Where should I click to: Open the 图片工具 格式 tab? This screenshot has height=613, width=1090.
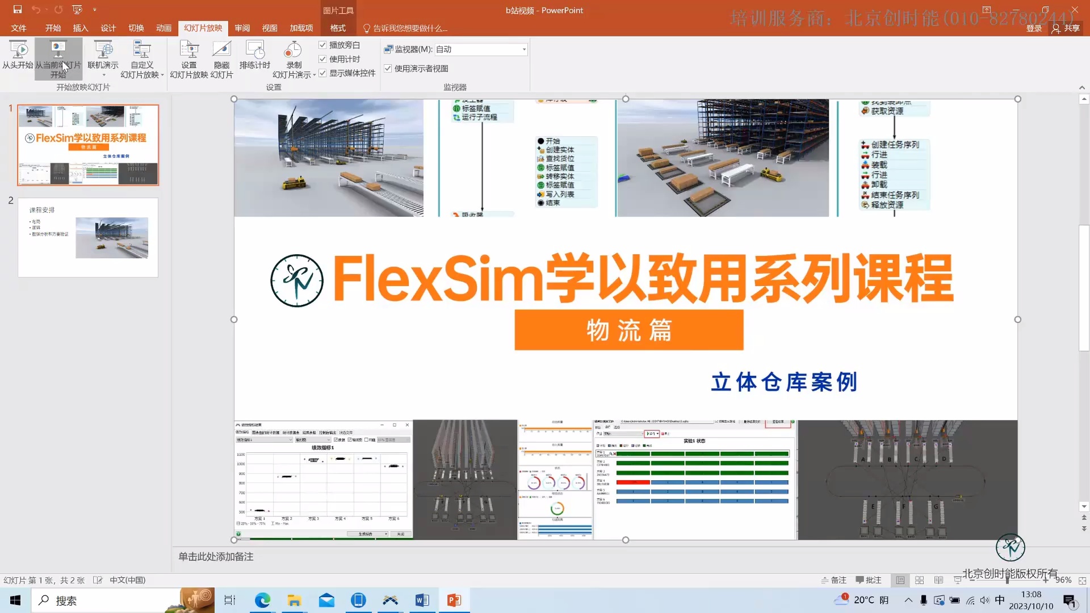point(338,28)
